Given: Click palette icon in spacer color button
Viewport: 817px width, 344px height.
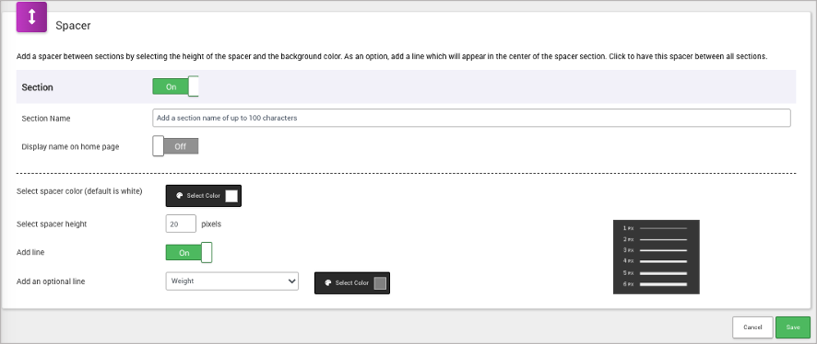Looking at the screenshot, I should (x=180, y=196).
